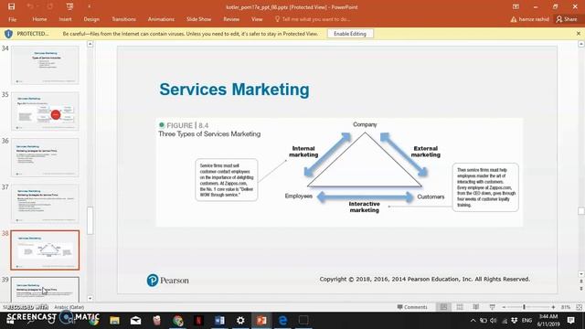Go to the Animations tab
Image resolution: width=585 pixels, height=329 pixels.
[161, 19]
